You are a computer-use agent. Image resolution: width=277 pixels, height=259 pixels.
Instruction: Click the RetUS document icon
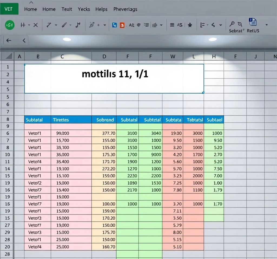pyautogui.click(x=253, y=22)
